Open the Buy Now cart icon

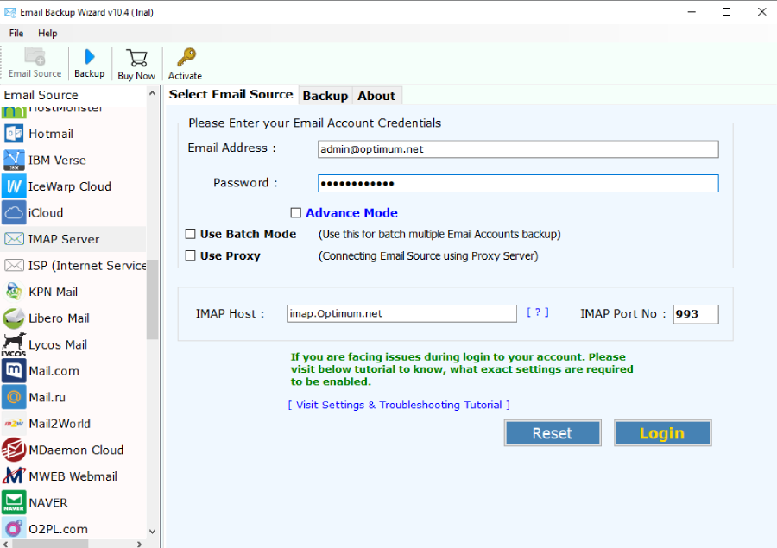[x=136, y=59]
